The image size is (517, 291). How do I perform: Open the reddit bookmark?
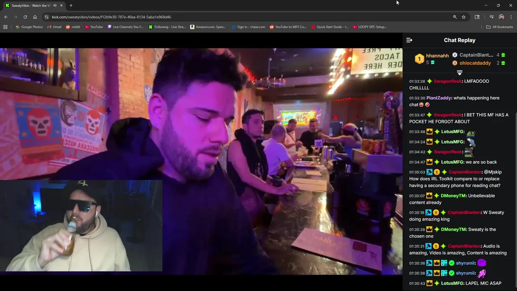pos(73,27)
